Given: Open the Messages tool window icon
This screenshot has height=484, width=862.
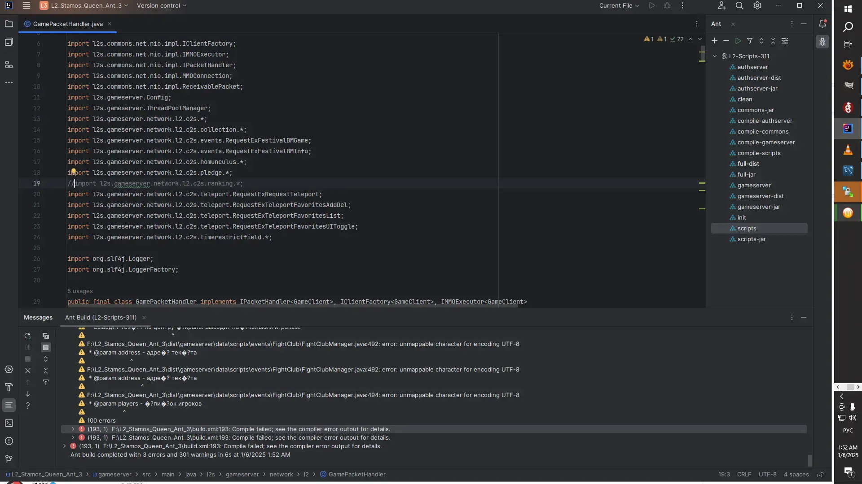Looking at the screenshot, I should click(9, 405).
